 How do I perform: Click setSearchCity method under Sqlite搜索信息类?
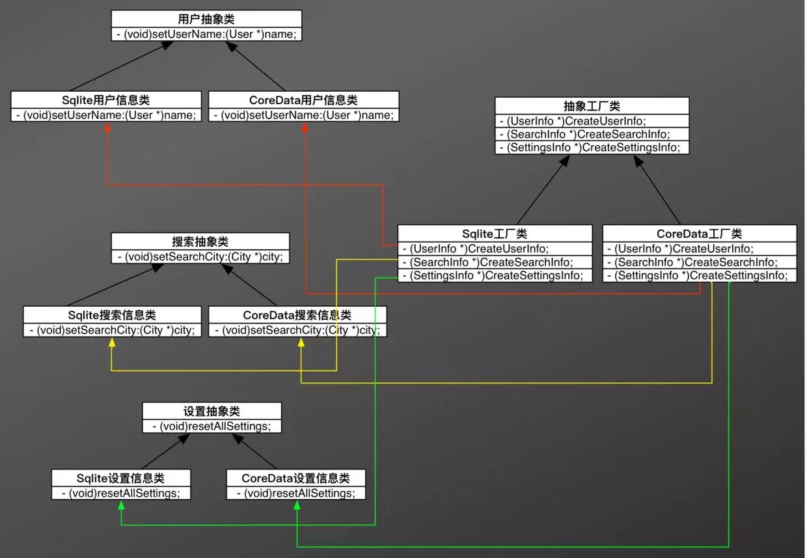click(113, 329)
